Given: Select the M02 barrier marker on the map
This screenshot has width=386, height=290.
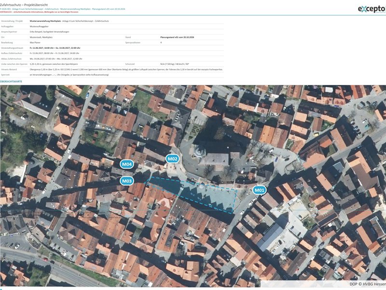Looking at the screenshot, I should tap(172, 159).
